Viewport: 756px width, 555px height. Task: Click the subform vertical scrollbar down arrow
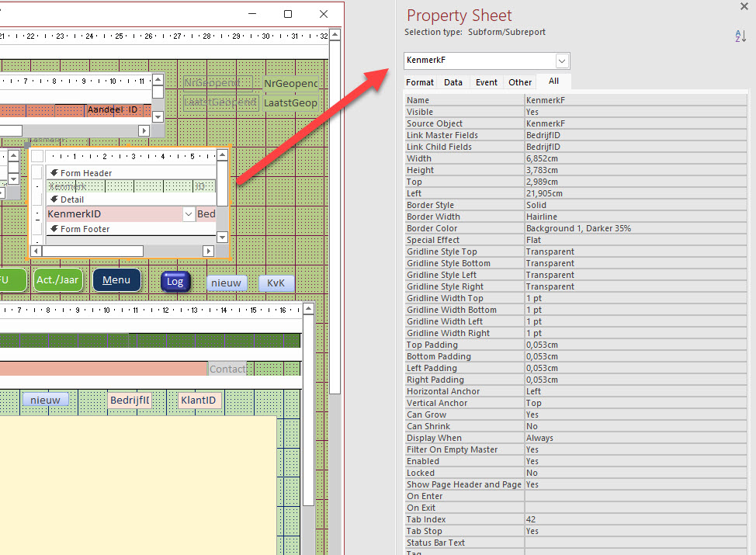pyautogui.click(x=222, y=237)
